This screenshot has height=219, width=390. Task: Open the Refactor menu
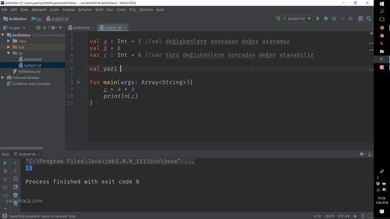coord(85,10)
